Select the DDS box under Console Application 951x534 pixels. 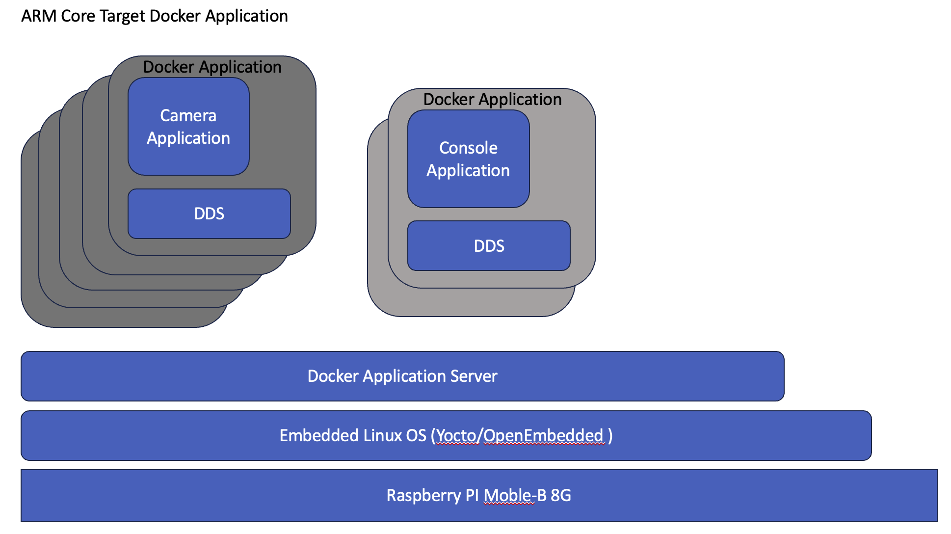(489, 245)
